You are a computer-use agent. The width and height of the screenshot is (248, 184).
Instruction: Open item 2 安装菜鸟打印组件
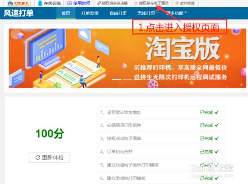161,125
